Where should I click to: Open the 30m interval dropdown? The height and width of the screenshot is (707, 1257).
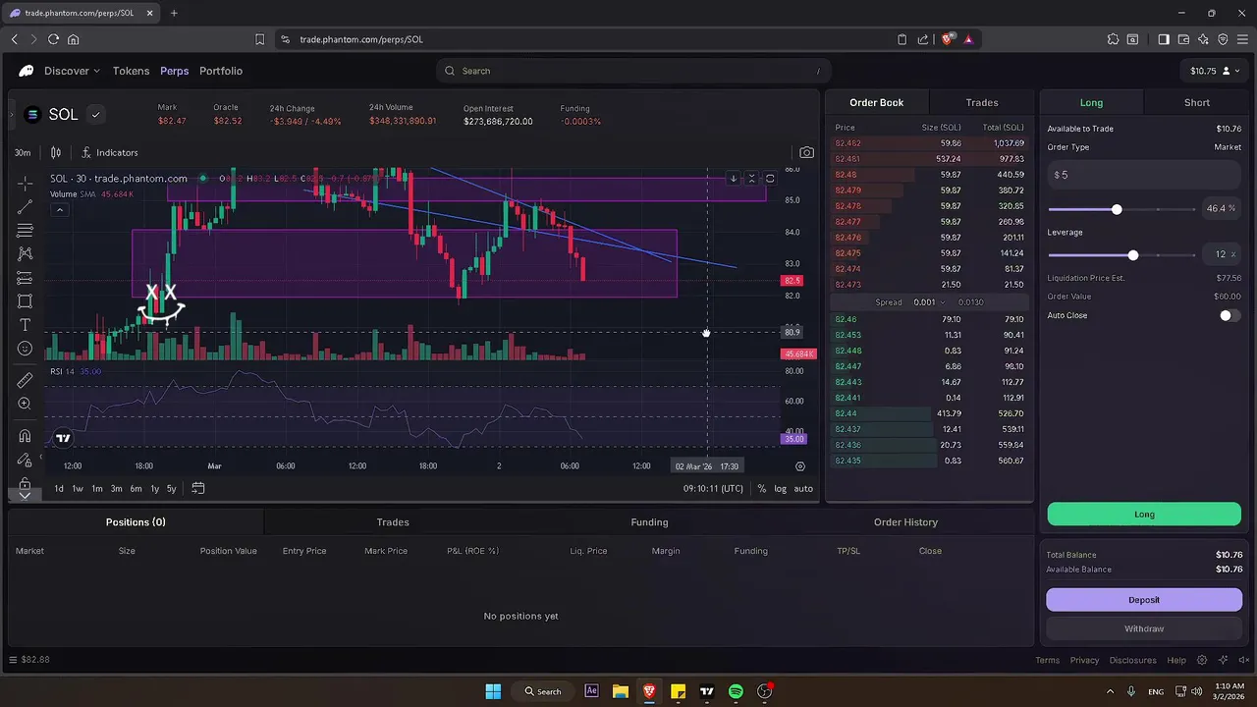tap(23, 152)
